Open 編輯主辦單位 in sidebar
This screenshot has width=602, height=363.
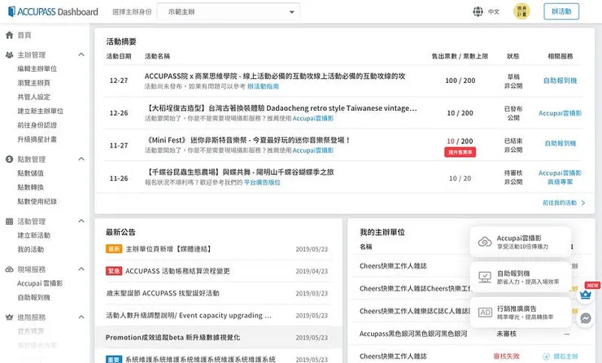pos(37,68)
